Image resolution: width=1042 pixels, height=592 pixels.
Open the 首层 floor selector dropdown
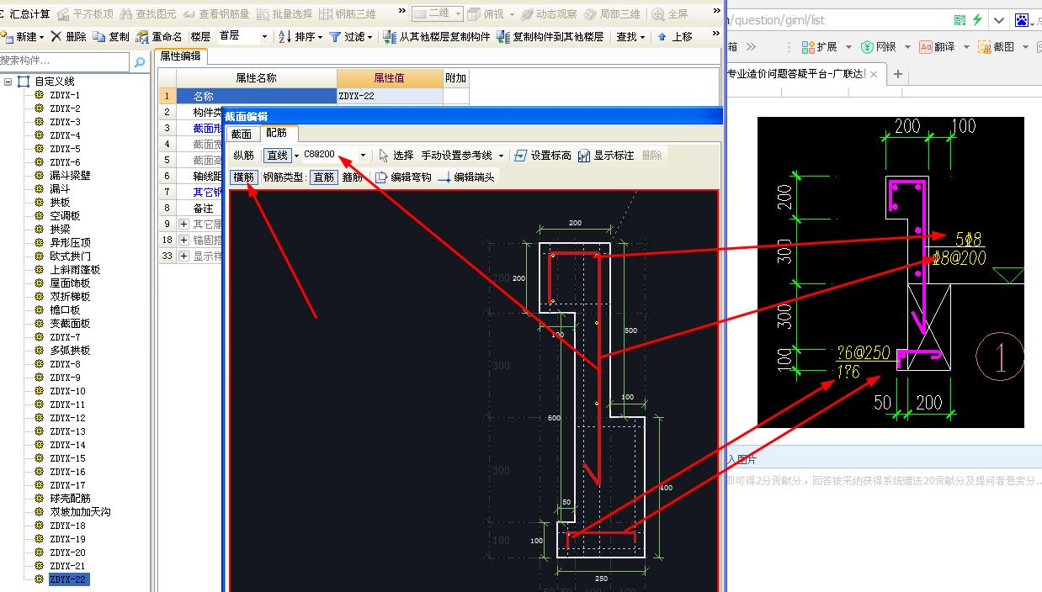pyautogui.click(x=264, y=37)
